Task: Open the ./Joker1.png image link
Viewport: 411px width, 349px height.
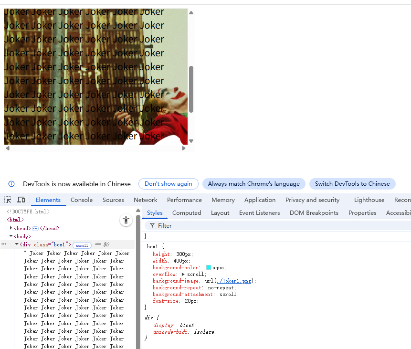Action: click(234, 281)
